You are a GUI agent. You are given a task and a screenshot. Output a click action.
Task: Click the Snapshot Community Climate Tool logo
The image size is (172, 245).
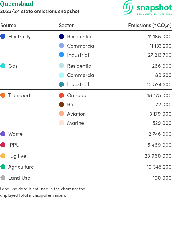point(147,8)
